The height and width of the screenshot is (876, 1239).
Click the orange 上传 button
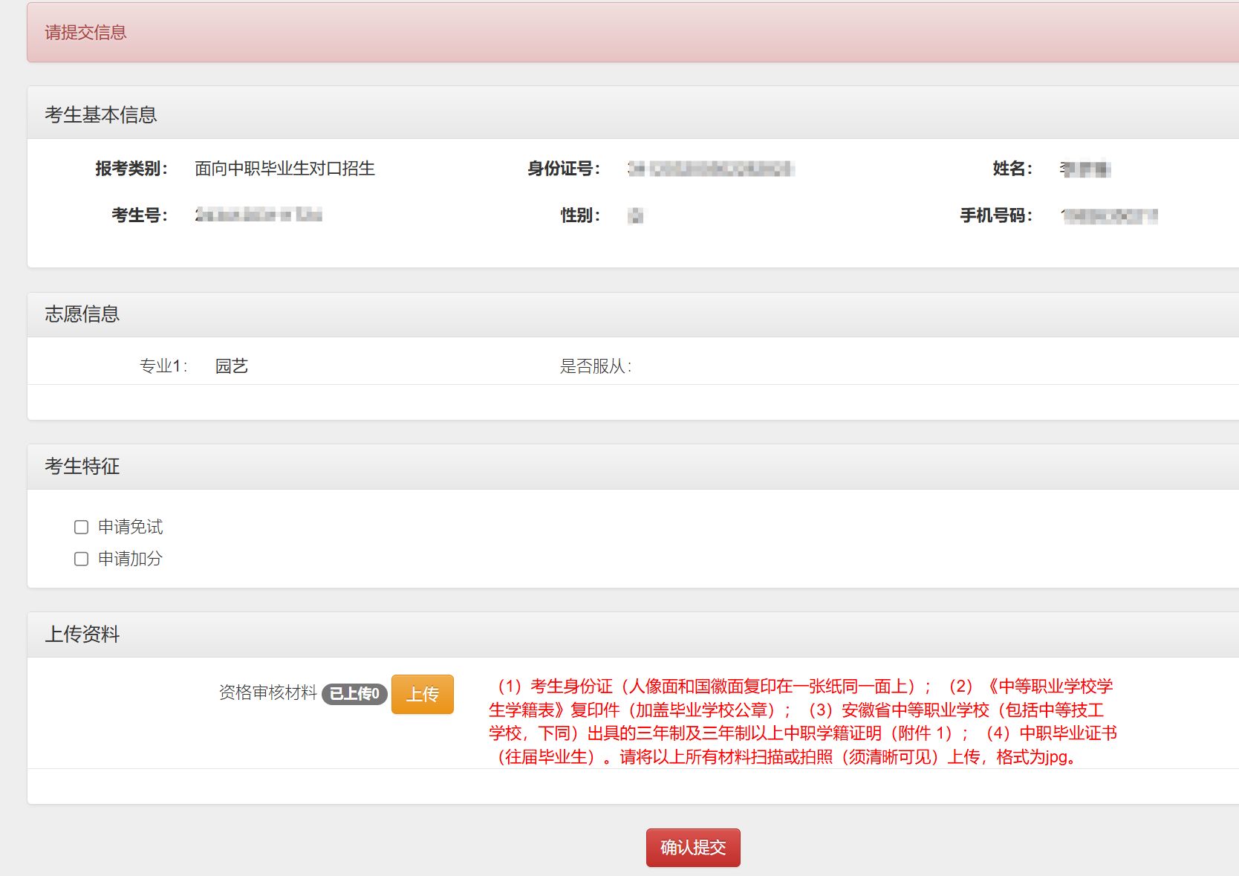pos(422,694)
